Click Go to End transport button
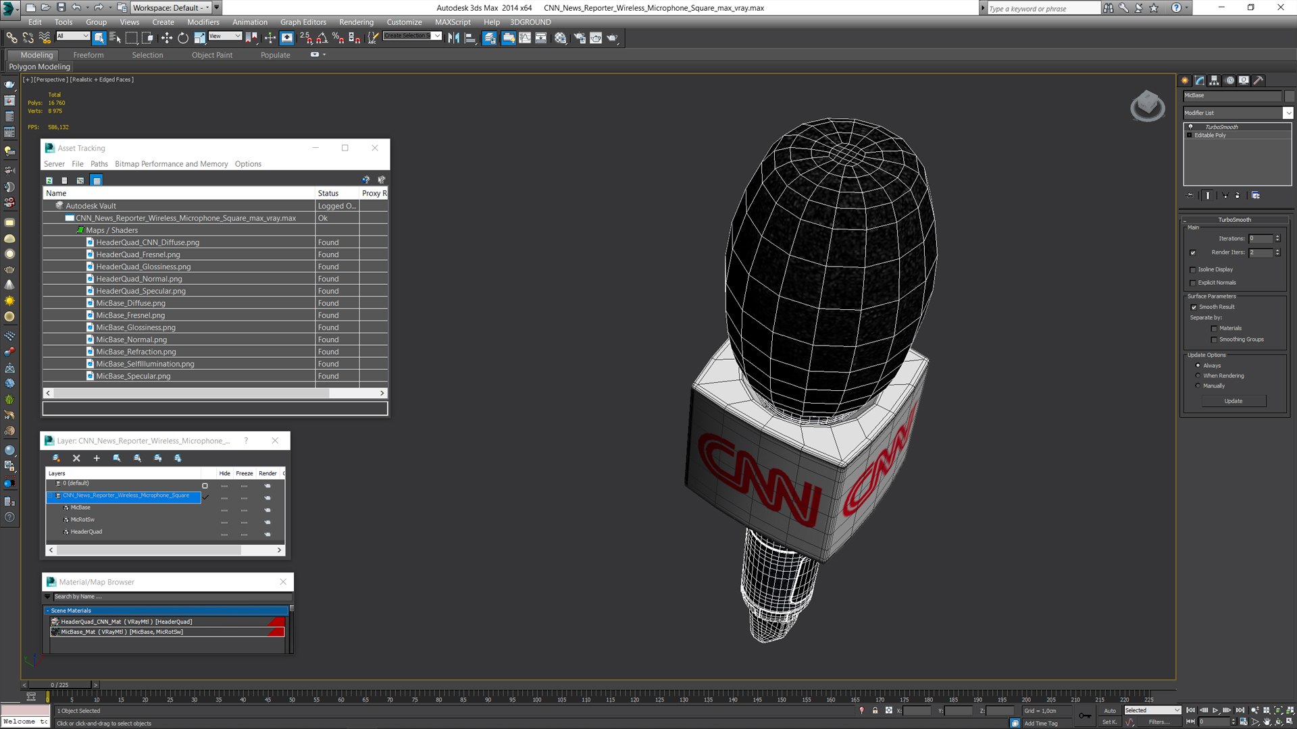Viewport: 1297px width, 729px height. 1240,710
